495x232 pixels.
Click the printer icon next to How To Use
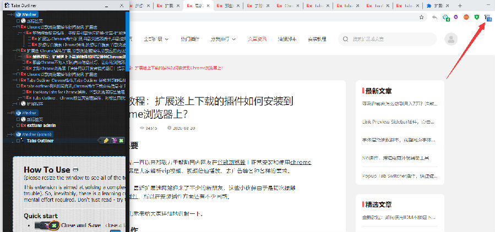(x=75, y=170)
